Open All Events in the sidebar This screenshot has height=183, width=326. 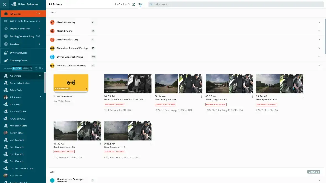click(23, 14)
